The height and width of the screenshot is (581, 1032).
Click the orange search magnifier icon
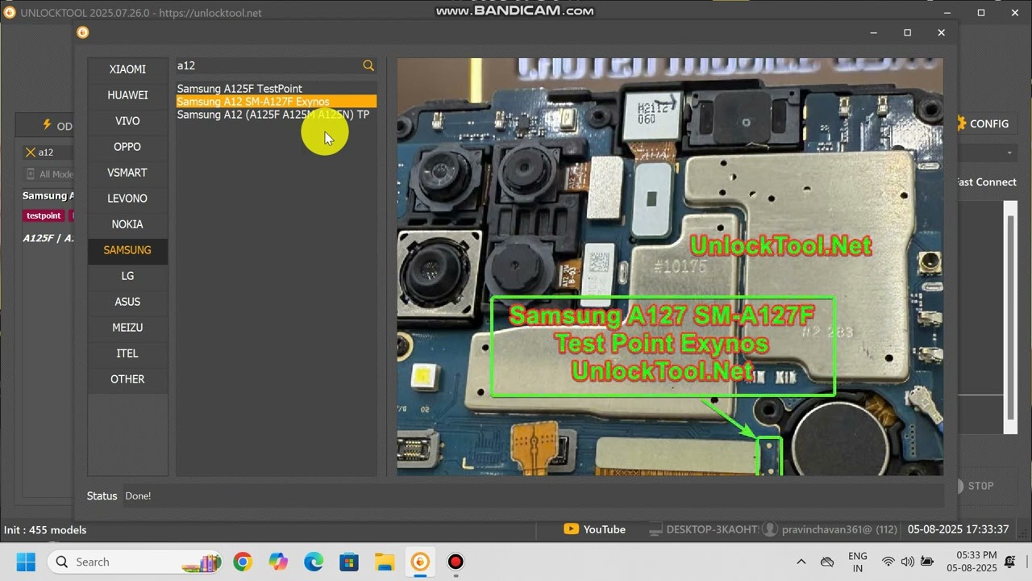(x=368, y=65)
